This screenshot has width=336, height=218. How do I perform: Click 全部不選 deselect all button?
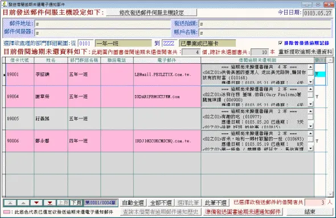[x=161, y=203]
